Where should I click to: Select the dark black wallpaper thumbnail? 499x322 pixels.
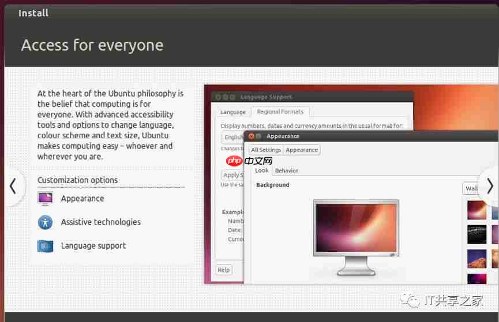click(x=477, y=234)
